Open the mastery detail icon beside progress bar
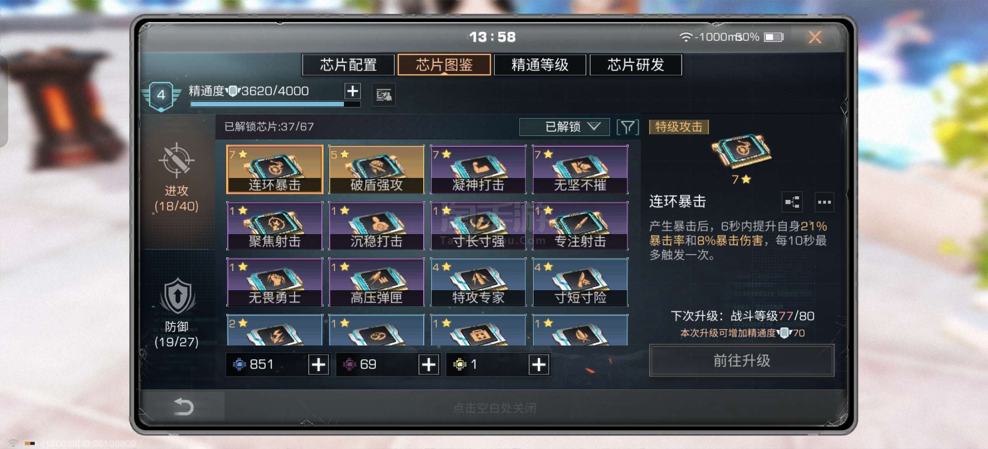This screenshot has width=988, height=449. point(383,95)
